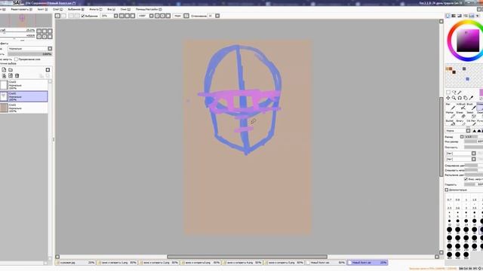Viewport: 483px width, 271px height.
Task: Choose the Eraser tool
Action: (460, 114)
